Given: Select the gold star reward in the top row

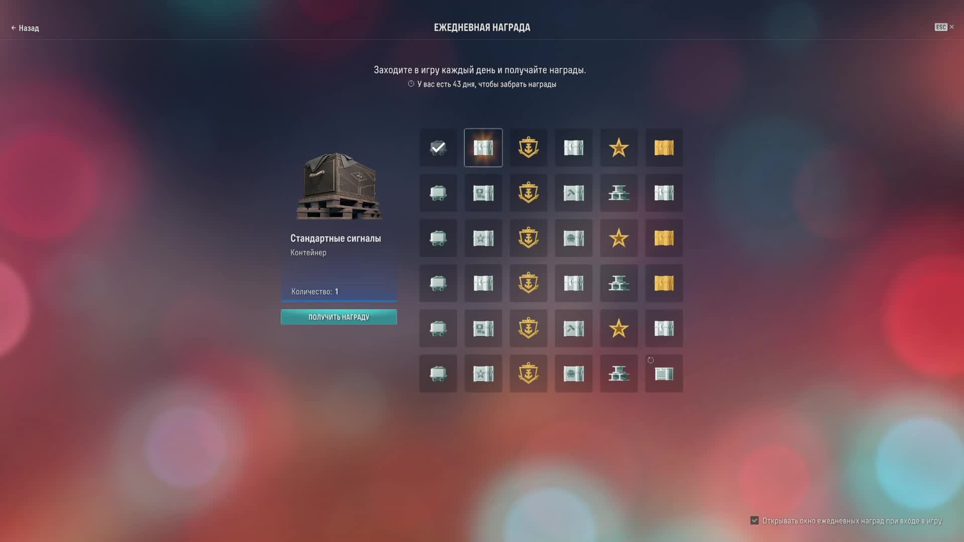Looking at the screenshot, I should pos(619,148).
